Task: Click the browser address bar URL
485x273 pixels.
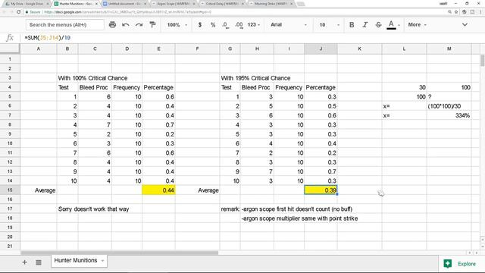Action: 128,12
